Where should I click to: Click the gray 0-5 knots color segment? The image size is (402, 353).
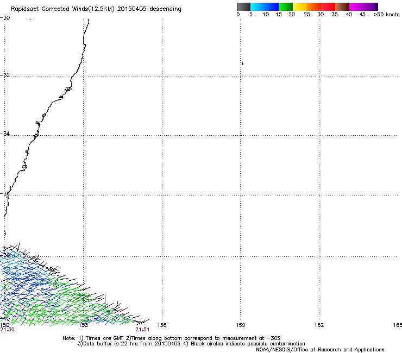(x=243, y=7)
